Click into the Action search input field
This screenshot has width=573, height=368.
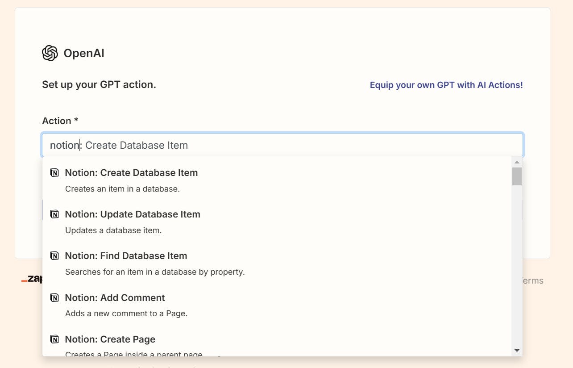[x=282, y=145]
